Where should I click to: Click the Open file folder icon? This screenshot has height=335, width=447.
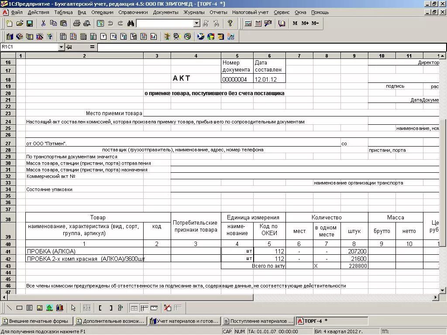20,24
